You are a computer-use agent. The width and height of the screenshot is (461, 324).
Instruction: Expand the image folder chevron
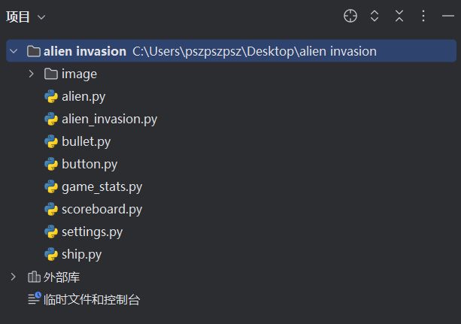32,74
